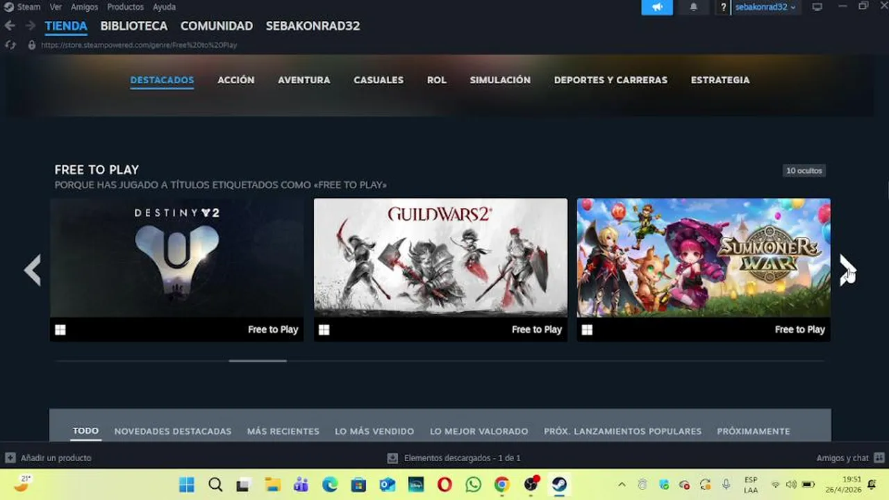Screen dimensions: 889x500
Task: Select the ROL genre tab
Action: point(437,80)
